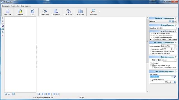The height and width of the screenshot is (100, 179).
Task: Click the preview vertical scrollbar thumb
Action: (x=147, y=41)
